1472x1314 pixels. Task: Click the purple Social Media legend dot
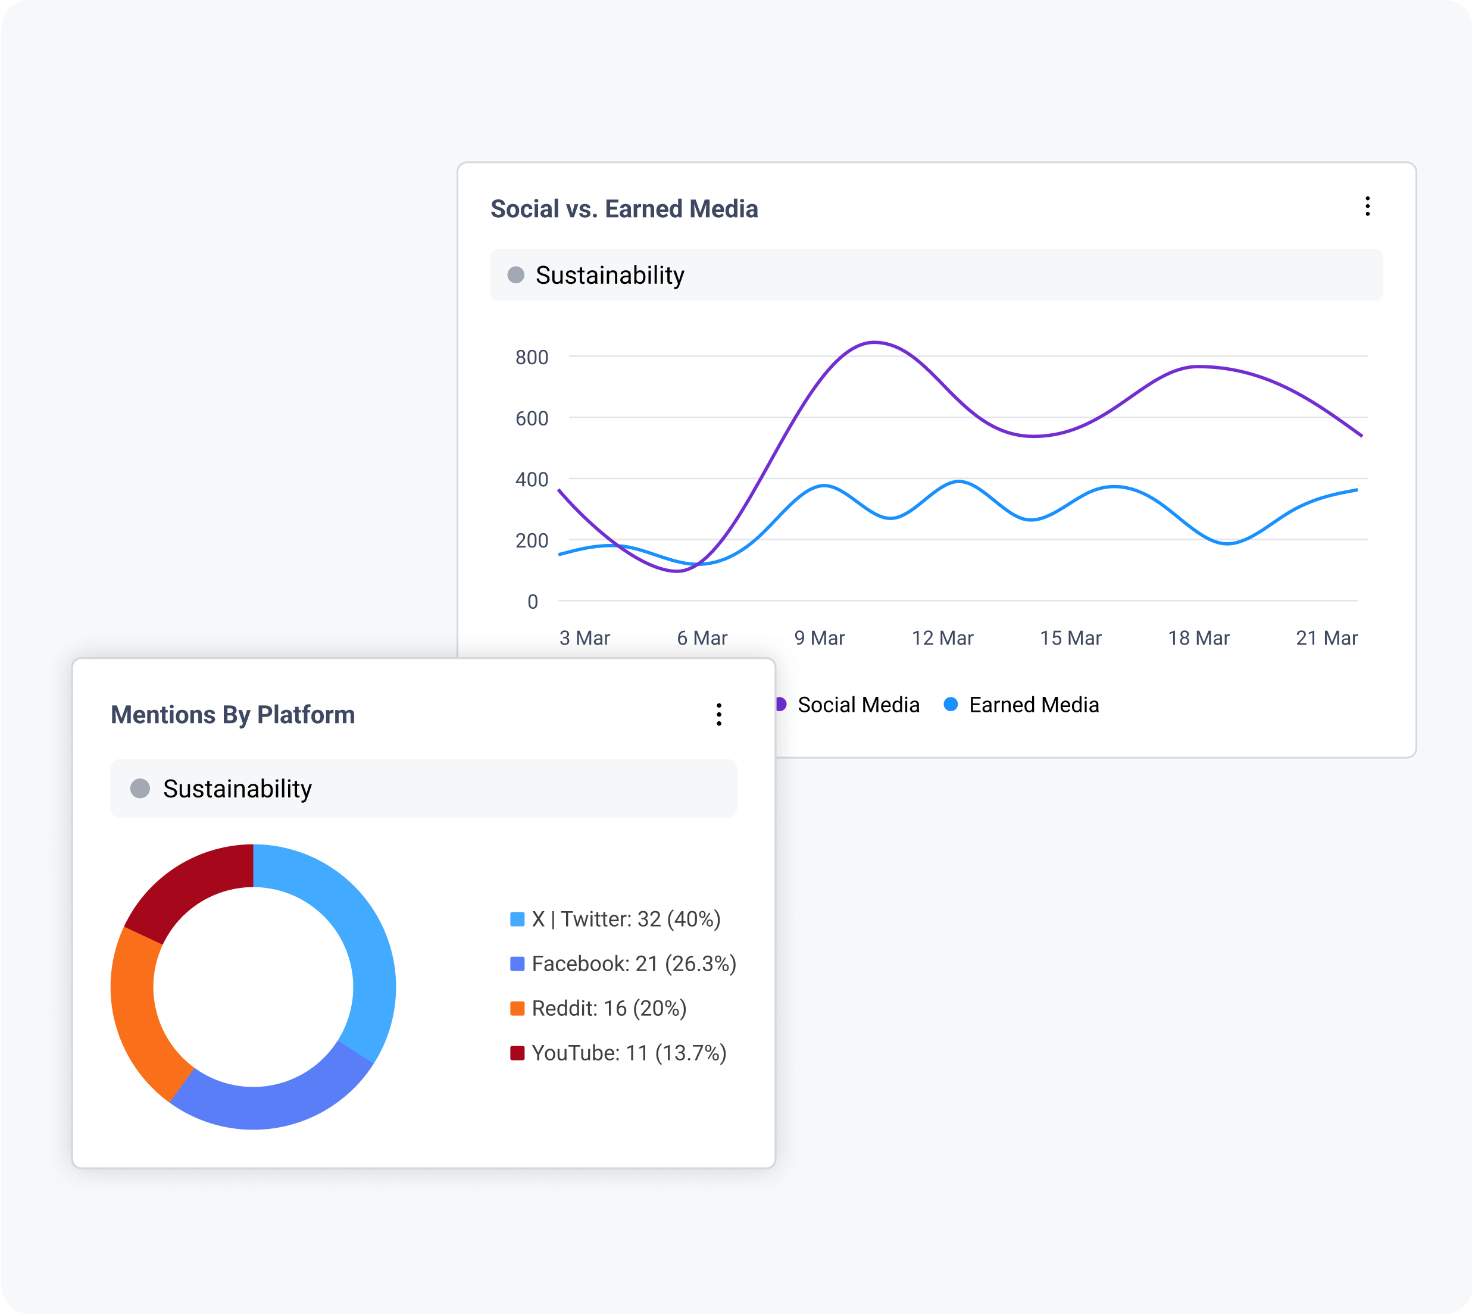click(x=781, y=704)
